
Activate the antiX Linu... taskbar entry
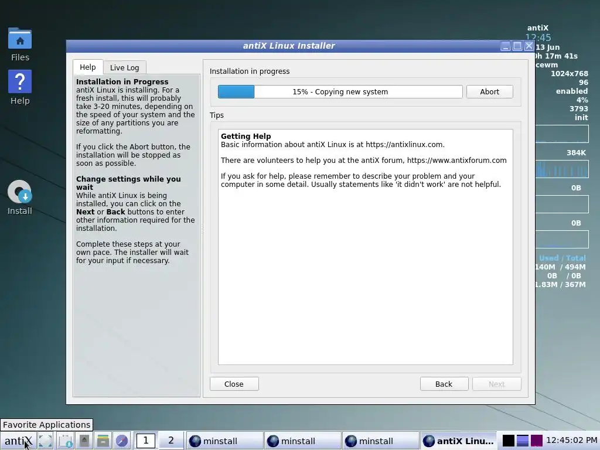458,441
